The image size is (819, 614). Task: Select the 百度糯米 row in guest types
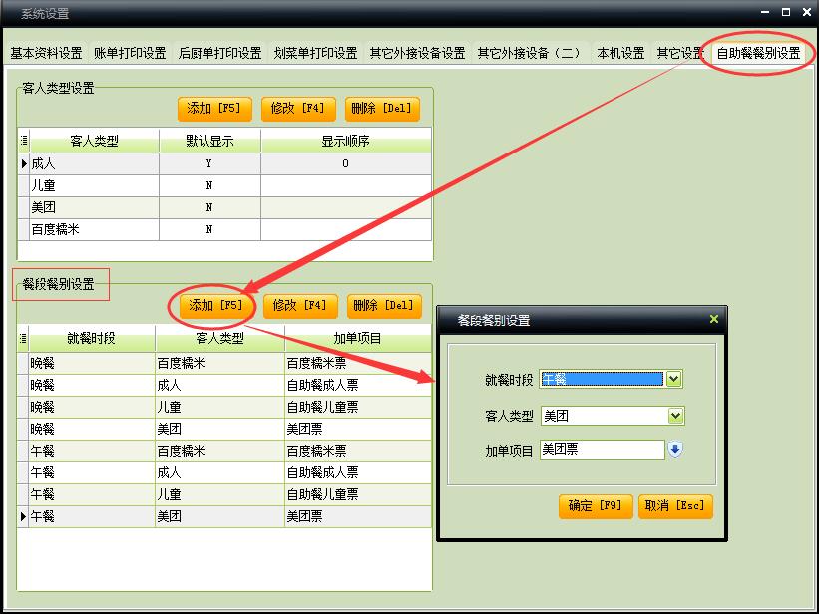(224, 229)
